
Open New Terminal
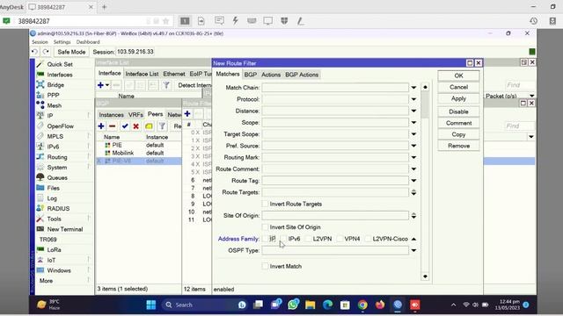[64, 229]
